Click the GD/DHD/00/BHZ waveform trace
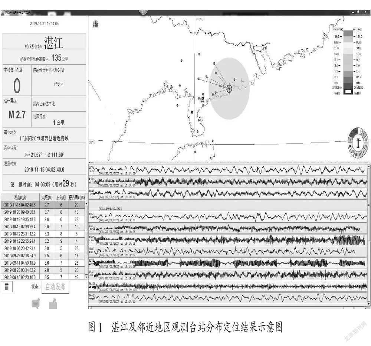Screen dimensions: 371x346 coord(228,286)
